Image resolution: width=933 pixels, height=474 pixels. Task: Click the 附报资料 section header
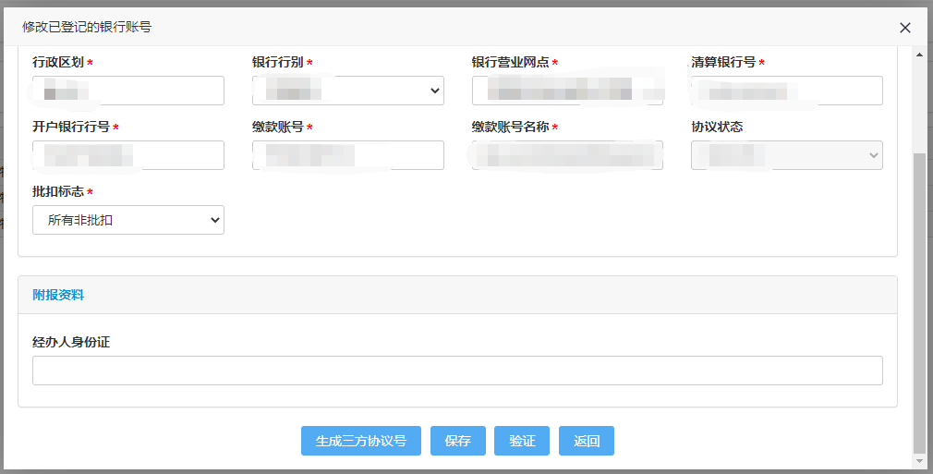(58, 295)
